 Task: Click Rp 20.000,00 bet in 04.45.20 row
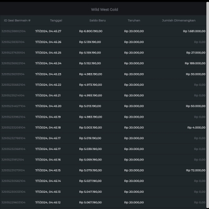click(x=134, y=106)
